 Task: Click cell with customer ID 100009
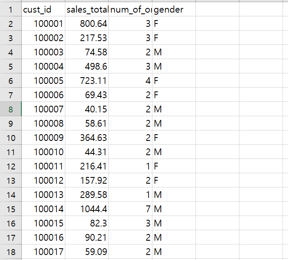coord(44,138)
